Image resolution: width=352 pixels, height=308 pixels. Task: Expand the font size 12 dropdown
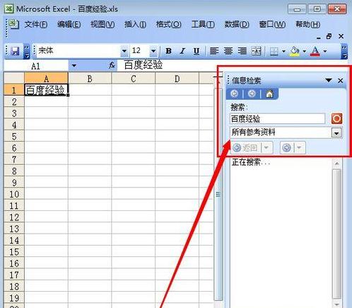click(x=153, y=51)
